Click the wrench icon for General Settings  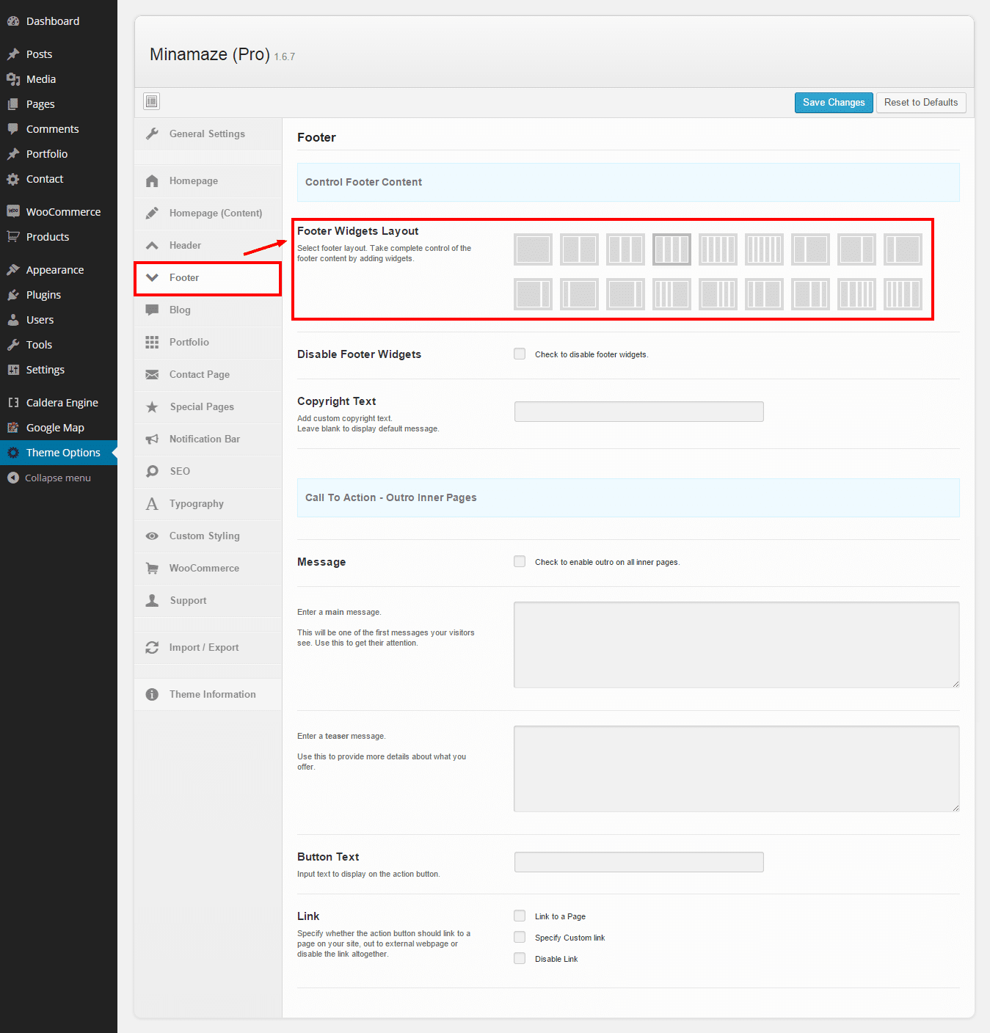click(x=152, y=134)
